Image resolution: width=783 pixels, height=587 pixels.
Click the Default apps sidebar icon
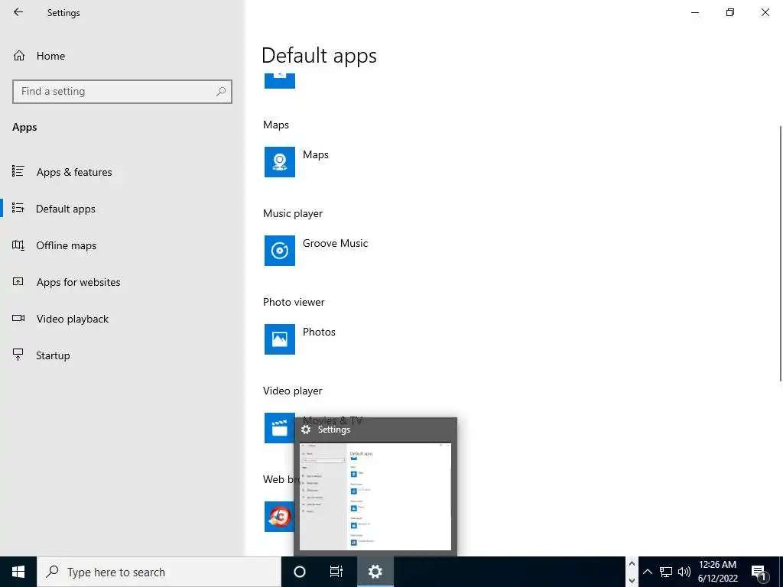[18, 208]
